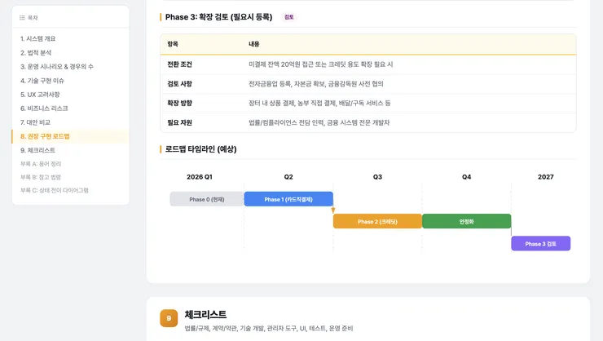Jump to 3. 운영 시나리오 & 경우의 수
This screenshot has width=603, height=341.
tap(57, 67)
